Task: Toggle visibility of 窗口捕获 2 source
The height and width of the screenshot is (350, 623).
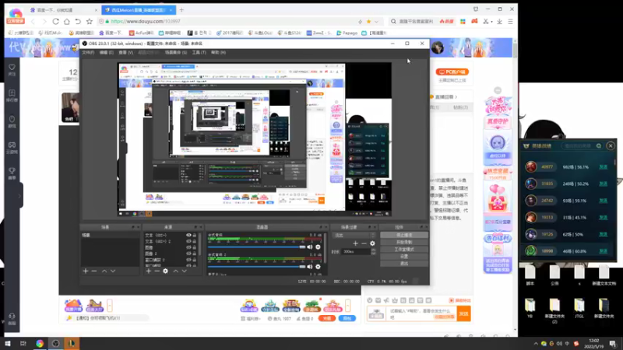Action: (x=188, y=260)
